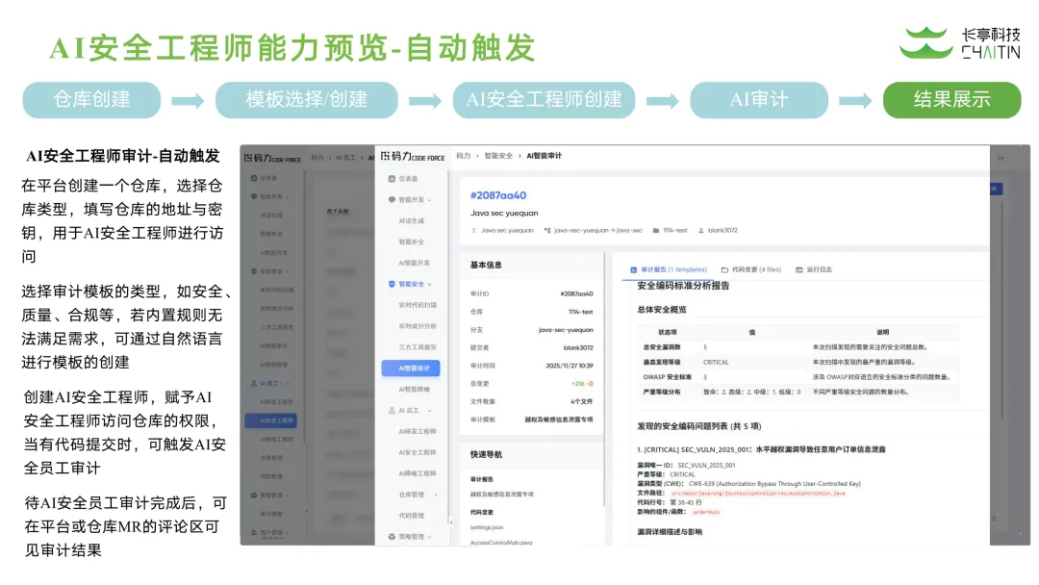The height and width of the screenshot is (585, 1039).
Task: Open settings.json in 快速导航
Action: tap(487, 527)
